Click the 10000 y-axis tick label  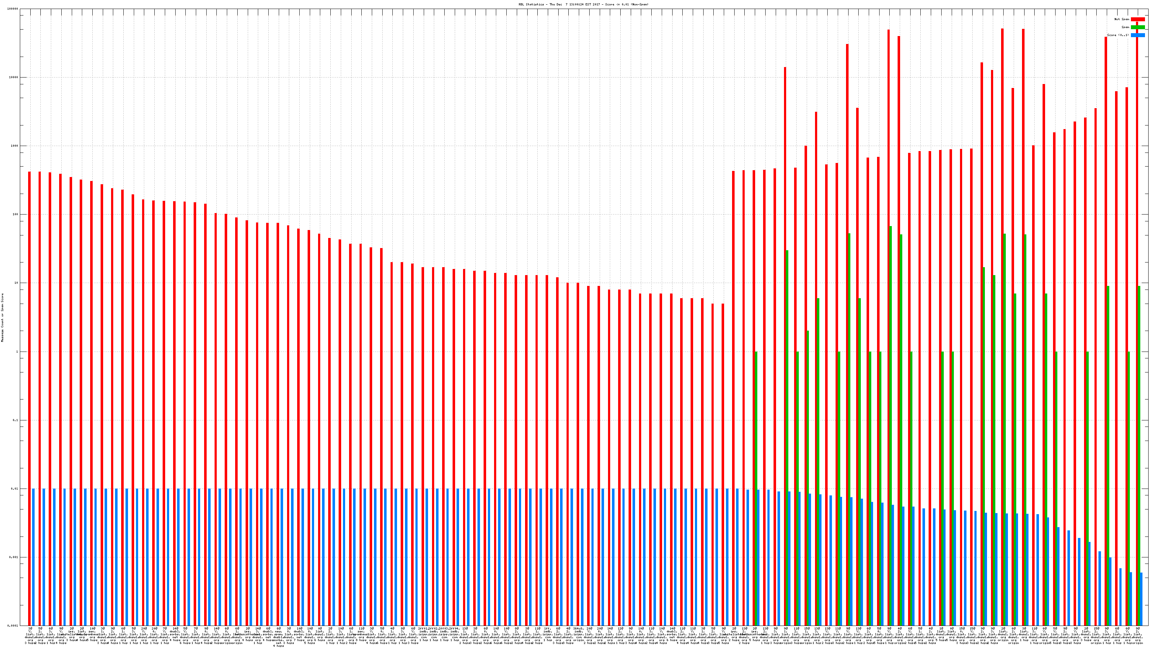(x=14, y=78)
